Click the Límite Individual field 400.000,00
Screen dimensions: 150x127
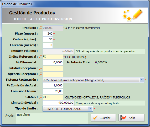click(58, 103)
